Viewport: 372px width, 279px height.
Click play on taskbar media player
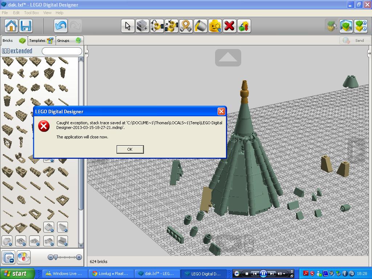click(236, 274)
